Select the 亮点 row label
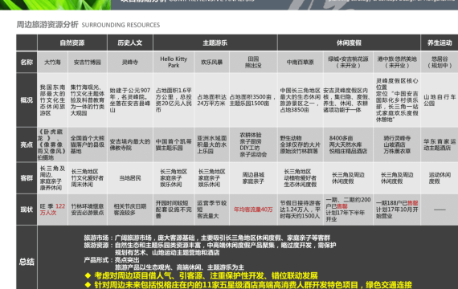 pos(27,144)
